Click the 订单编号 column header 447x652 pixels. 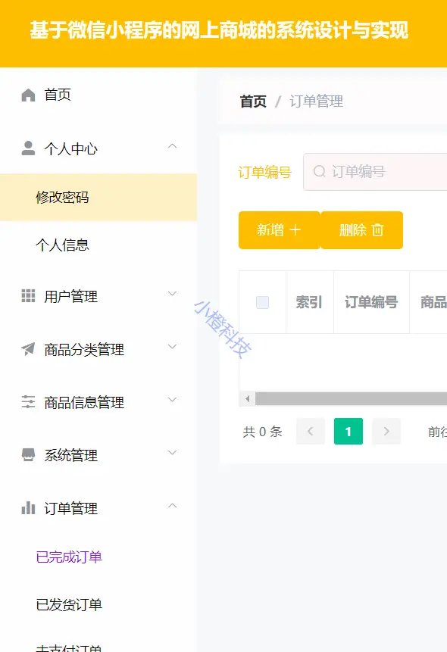(x=371, y=302)
